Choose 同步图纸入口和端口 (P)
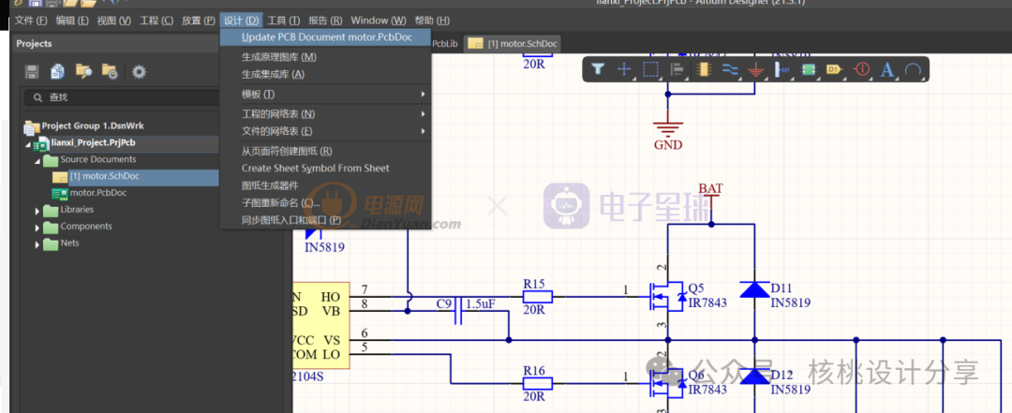 point(325,220)
